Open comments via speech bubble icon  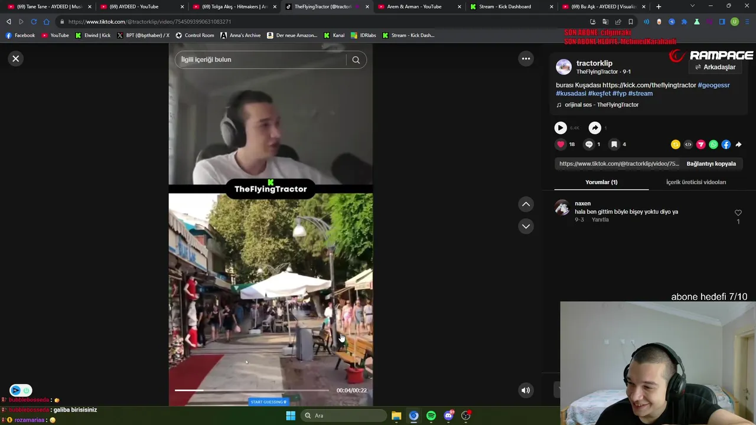[588, 144]
